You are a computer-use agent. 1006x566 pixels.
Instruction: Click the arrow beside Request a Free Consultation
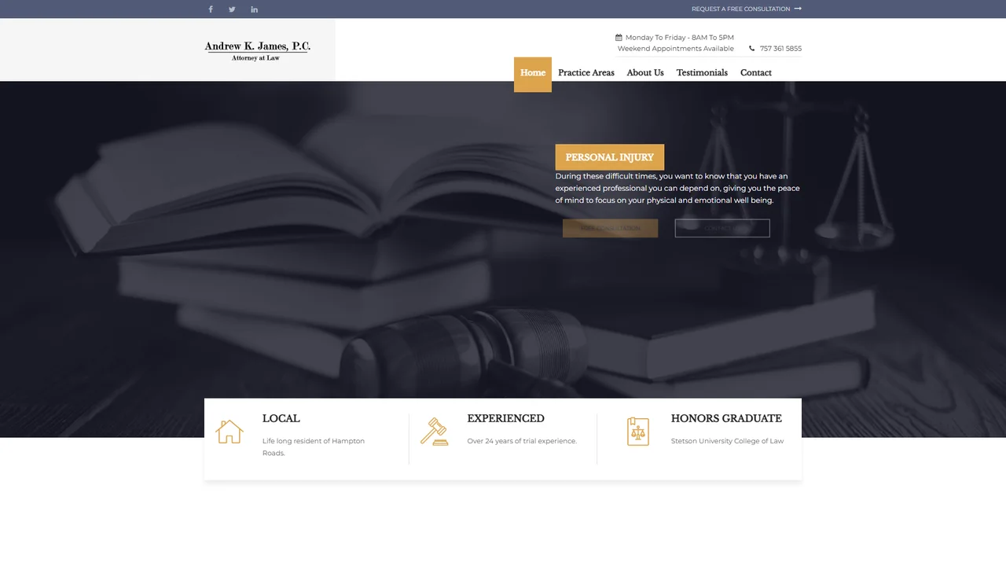798,9
